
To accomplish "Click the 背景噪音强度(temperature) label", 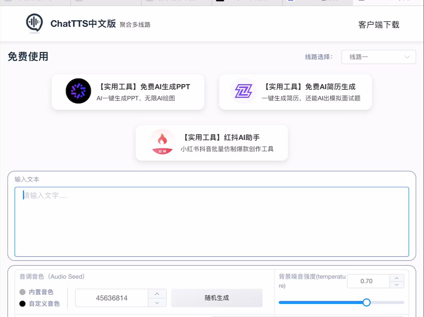I will click(312, 281).
